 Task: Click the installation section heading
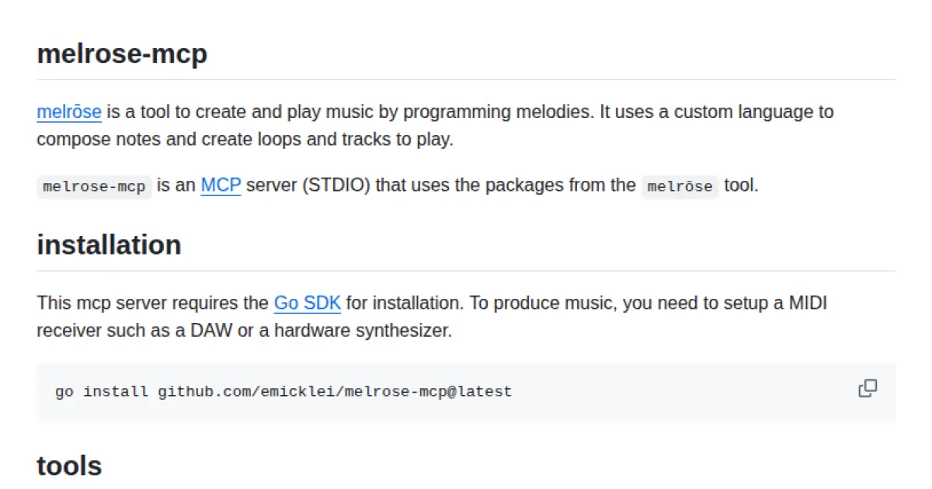tap(109, 244)
